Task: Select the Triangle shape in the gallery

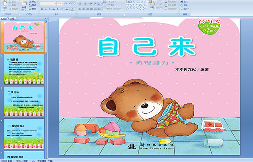Action: [x=131, y=5]
